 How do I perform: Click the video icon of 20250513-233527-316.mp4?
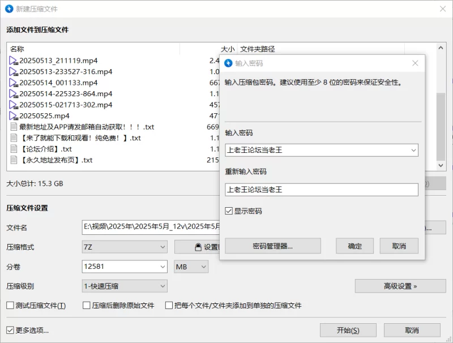tap(14, 72)
